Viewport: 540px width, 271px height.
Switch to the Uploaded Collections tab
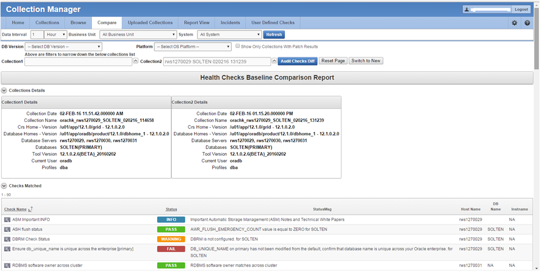(x=150, y=23)
